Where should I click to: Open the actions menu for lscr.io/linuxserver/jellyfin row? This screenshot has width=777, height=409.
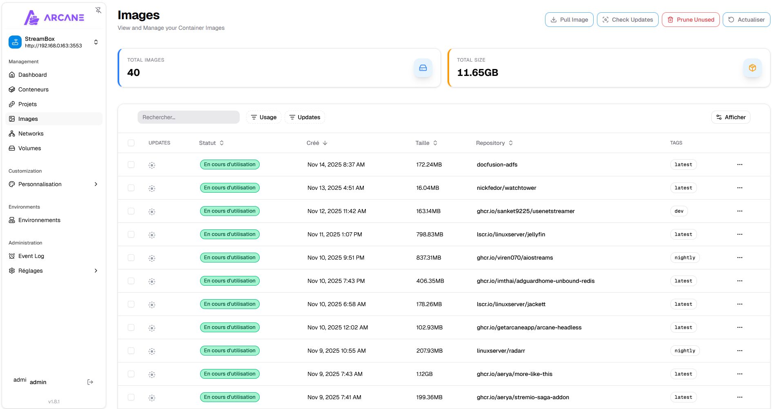(x=739, y=234)
